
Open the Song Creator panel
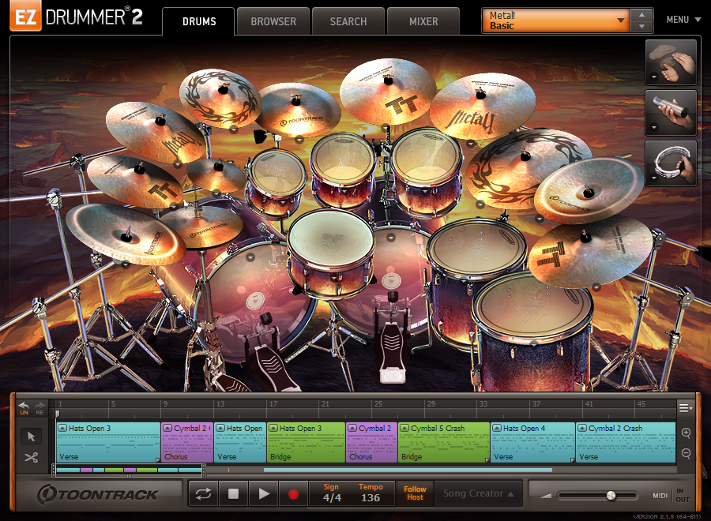tap(479, 493)
